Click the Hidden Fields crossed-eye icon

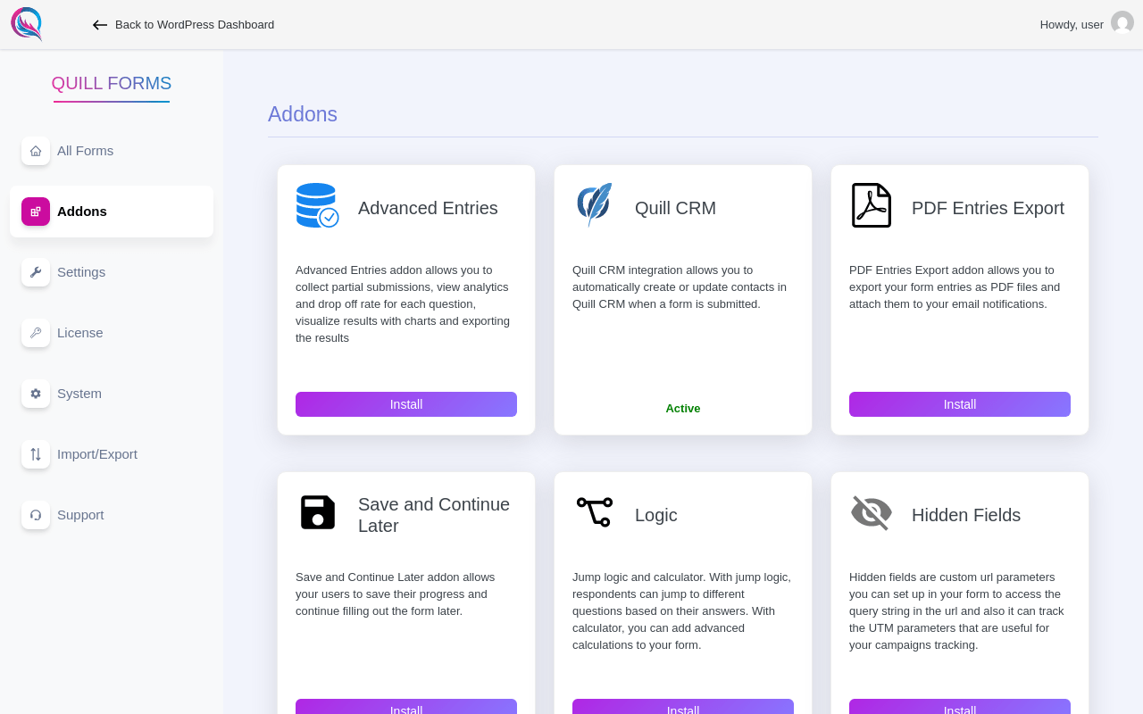pos(872,512)
